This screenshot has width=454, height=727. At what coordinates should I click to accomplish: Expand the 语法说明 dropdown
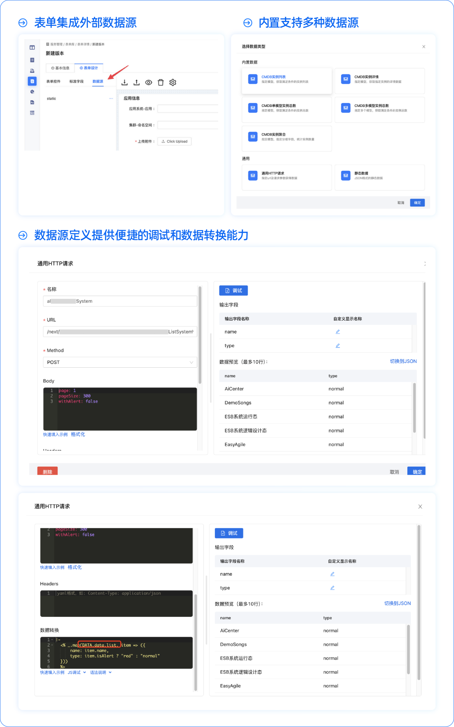pos(100,672)
